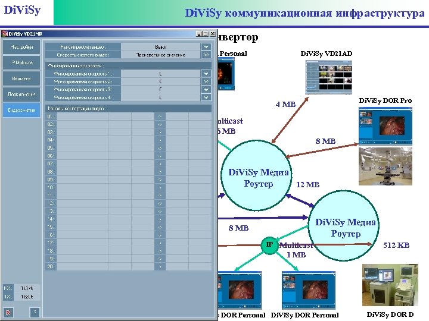Image resolution: width=429 pixels, height=321 pixels.
Task: Click the '4 MB' bandwidth label
Action: 285,104
